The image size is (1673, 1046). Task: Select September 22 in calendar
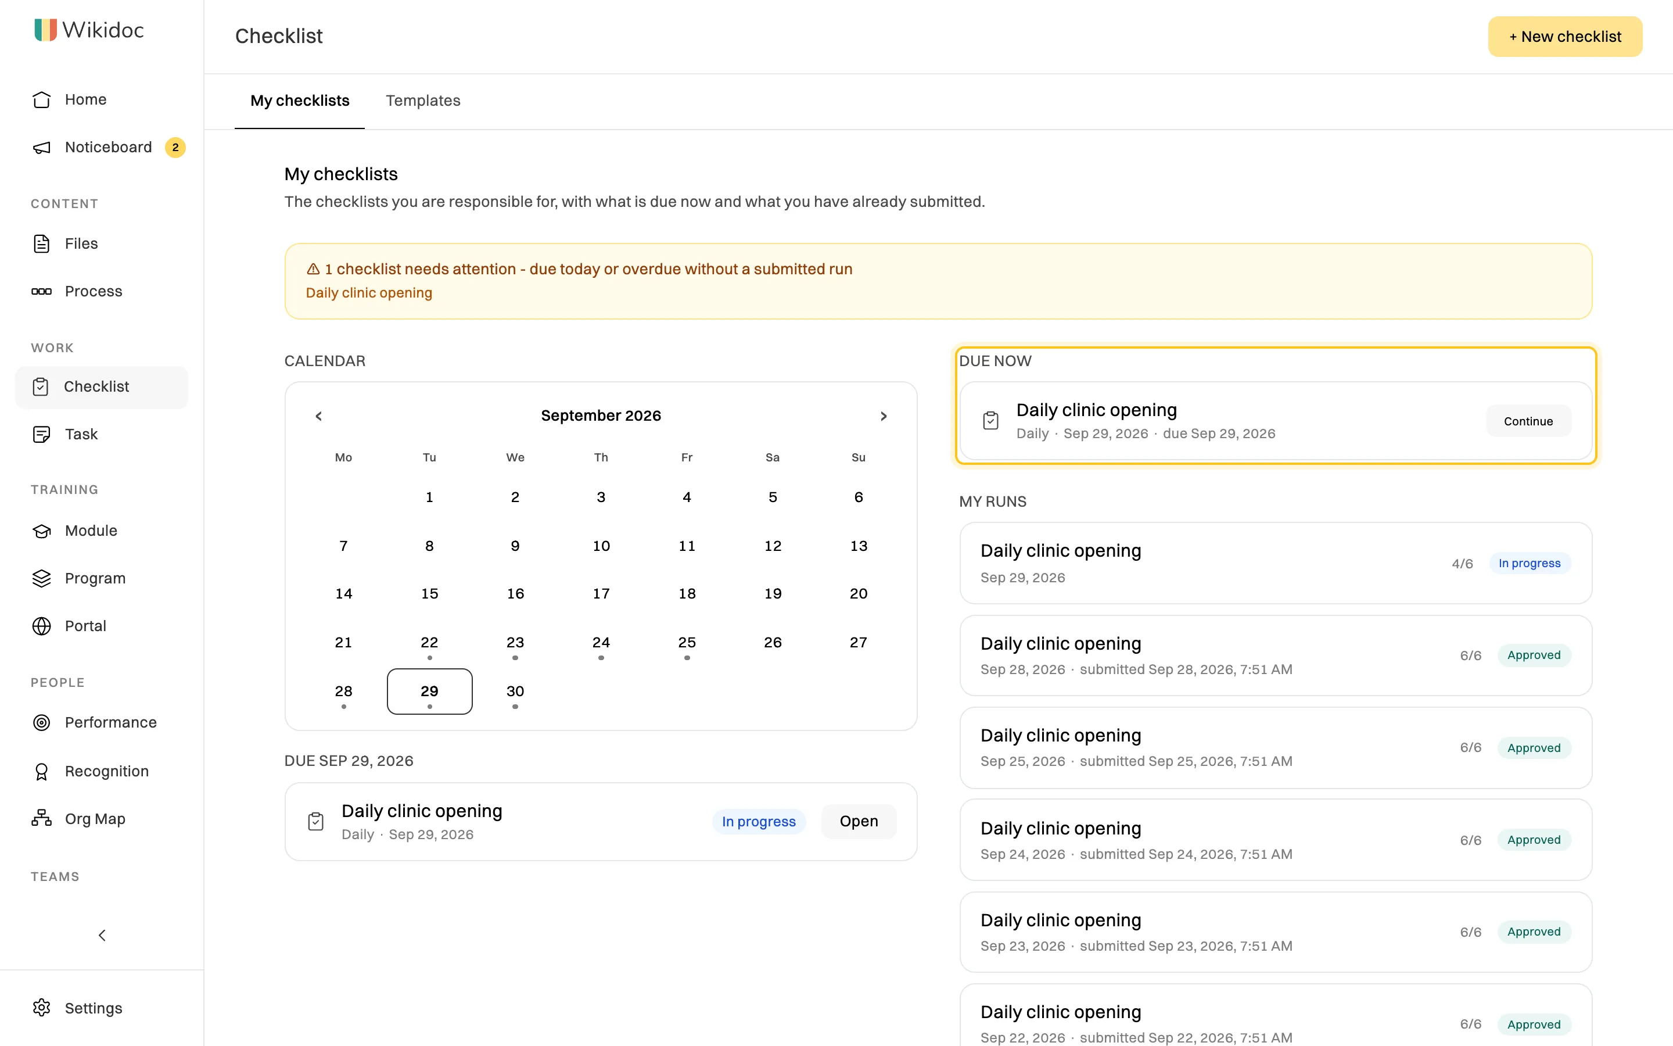tap(429, 643)
